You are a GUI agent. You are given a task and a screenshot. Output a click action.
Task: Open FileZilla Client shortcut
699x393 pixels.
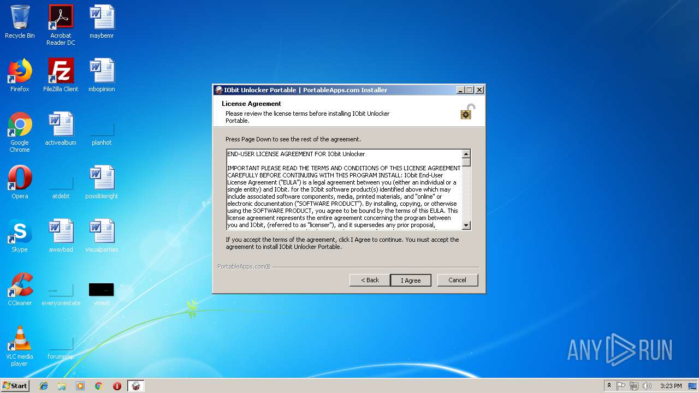click(61, 75)
